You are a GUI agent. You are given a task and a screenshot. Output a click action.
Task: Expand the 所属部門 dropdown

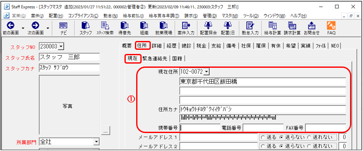(96, 141)
